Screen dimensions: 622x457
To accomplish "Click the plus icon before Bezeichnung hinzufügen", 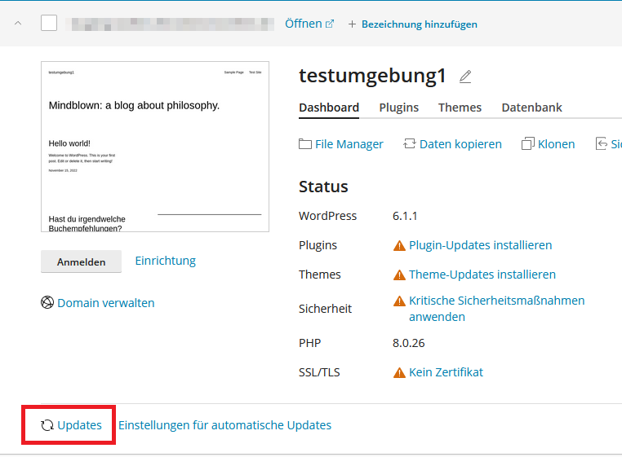I will coord(352,24).
